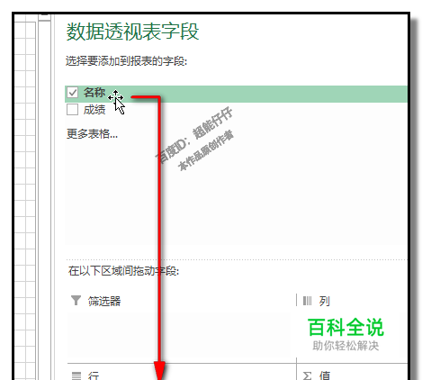422x380 pixels.
Task: Click the 数据透视表字段 panel title
Action: point(132,32)
